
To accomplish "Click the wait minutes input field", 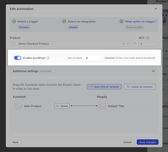I will pos(93,58).
